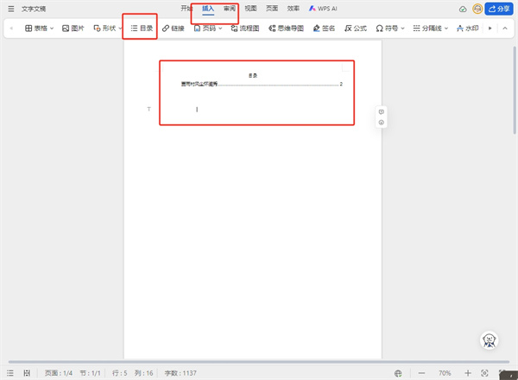
Task: Click the word count 字数: 1137
Action: coord(180,373)
